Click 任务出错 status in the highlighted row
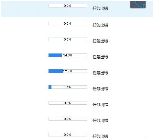The height and width of the screenshot is (140, 153). point(100,8)
